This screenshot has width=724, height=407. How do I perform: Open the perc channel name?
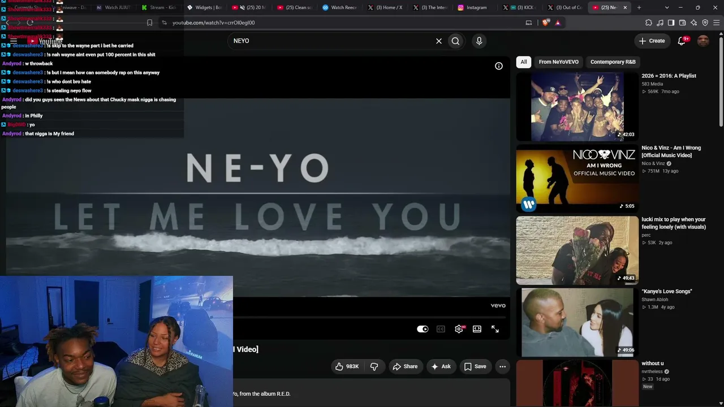[646, 235]
